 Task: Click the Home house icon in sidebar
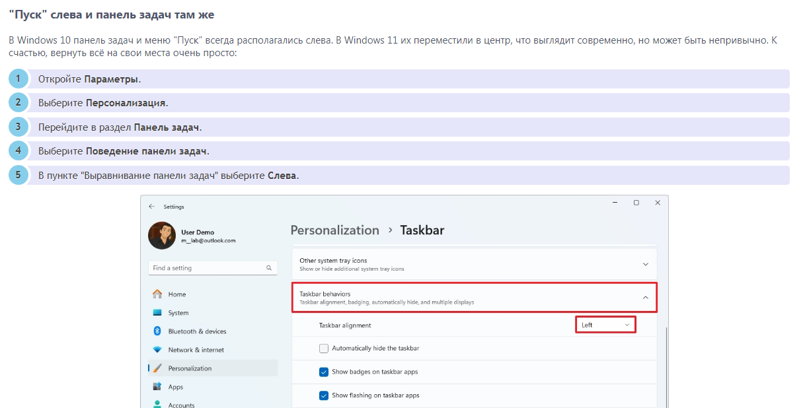tap(157, 294)
